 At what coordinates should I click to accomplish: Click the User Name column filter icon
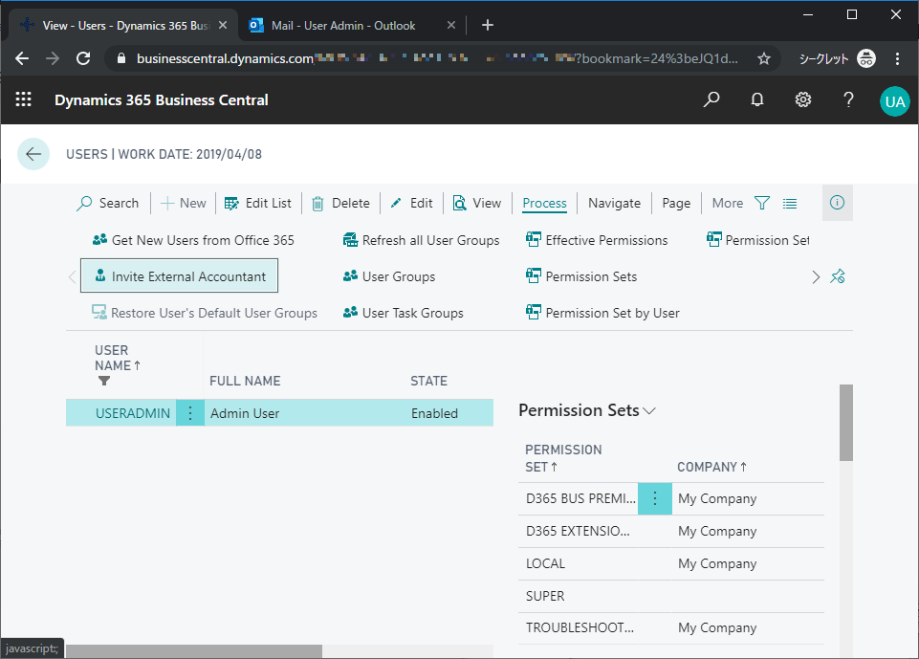click(x=104, y=381)
